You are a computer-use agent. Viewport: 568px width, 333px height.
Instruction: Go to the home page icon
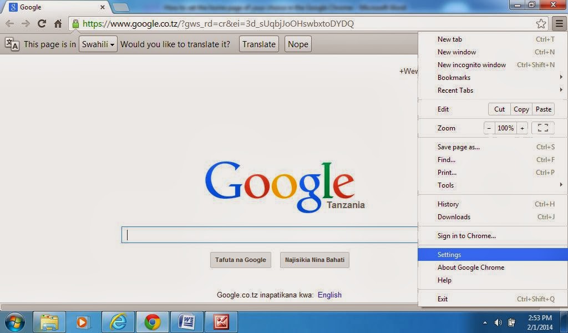click(58, 24)
